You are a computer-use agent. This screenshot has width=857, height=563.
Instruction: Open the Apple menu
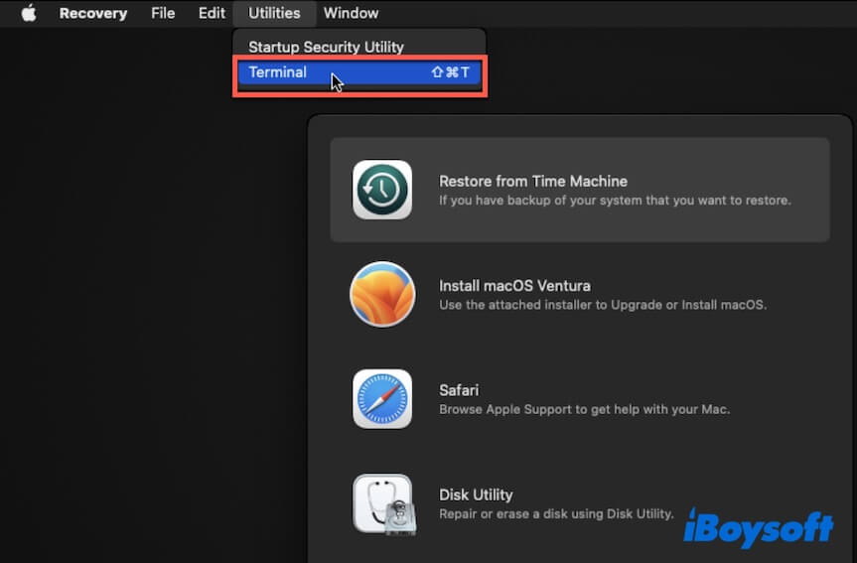(x=29, y=13)
